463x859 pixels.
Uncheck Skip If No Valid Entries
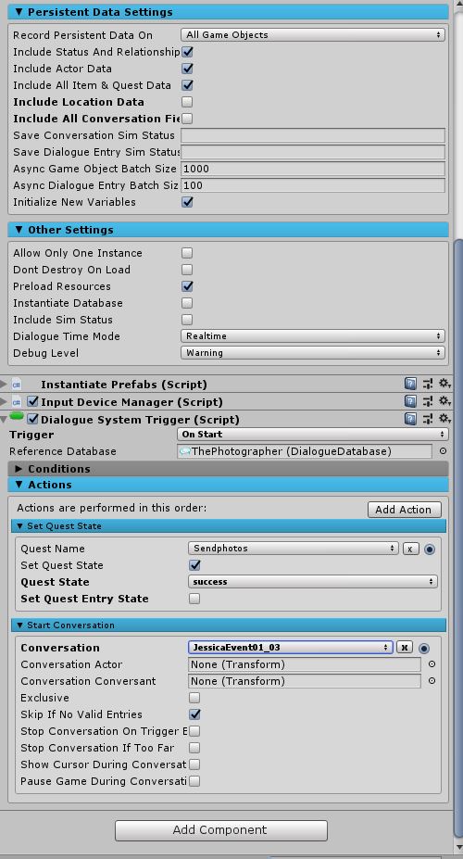tap(194, 714)
